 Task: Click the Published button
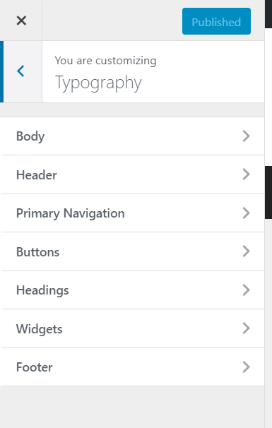(216, 21)
